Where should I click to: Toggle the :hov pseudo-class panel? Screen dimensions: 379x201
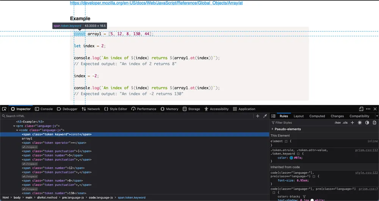tap(337, 123)
